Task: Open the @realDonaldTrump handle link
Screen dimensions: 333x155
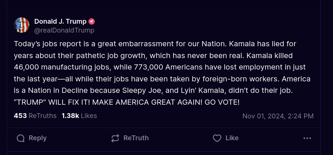Action: [x=65, y=30]
